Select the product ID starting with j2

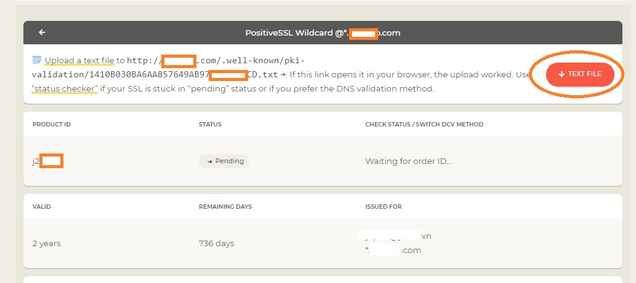(x=47, y=161)
